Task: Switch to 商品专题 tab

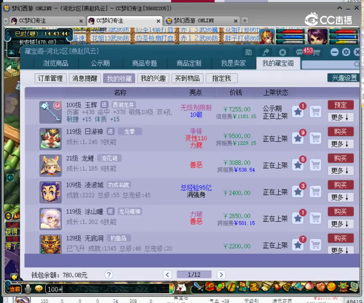Action: pyautogui.click(x=145, y=63)
